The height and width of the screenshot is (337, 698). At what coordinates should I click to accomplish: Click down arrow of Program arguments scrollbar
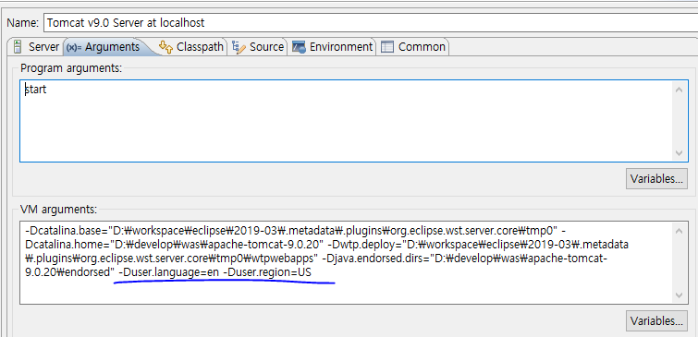[x=679, y=153]
